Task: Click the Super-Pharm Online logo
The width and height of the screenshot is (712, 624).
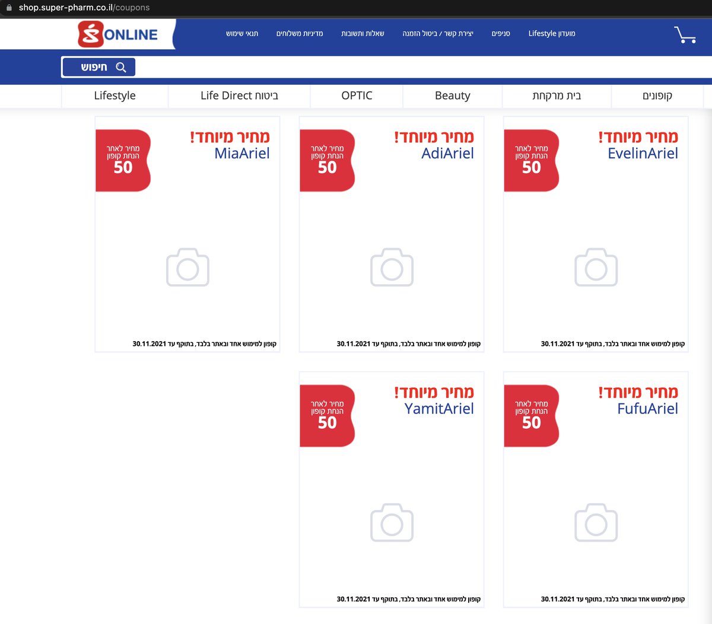Action: pyautogui.click(x=118, y=34)
